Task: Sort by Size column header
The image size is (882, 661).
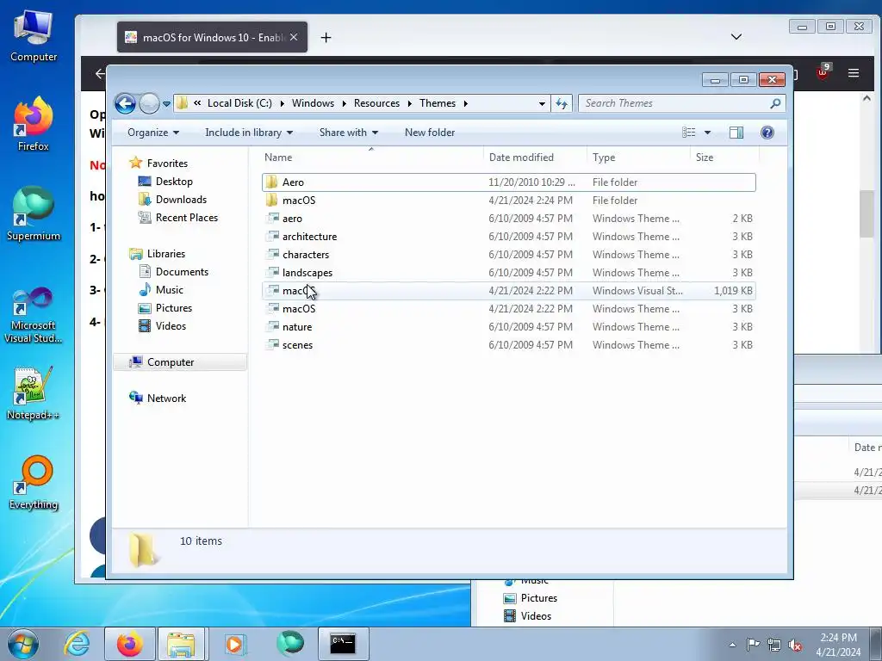Action: point(724,158)
